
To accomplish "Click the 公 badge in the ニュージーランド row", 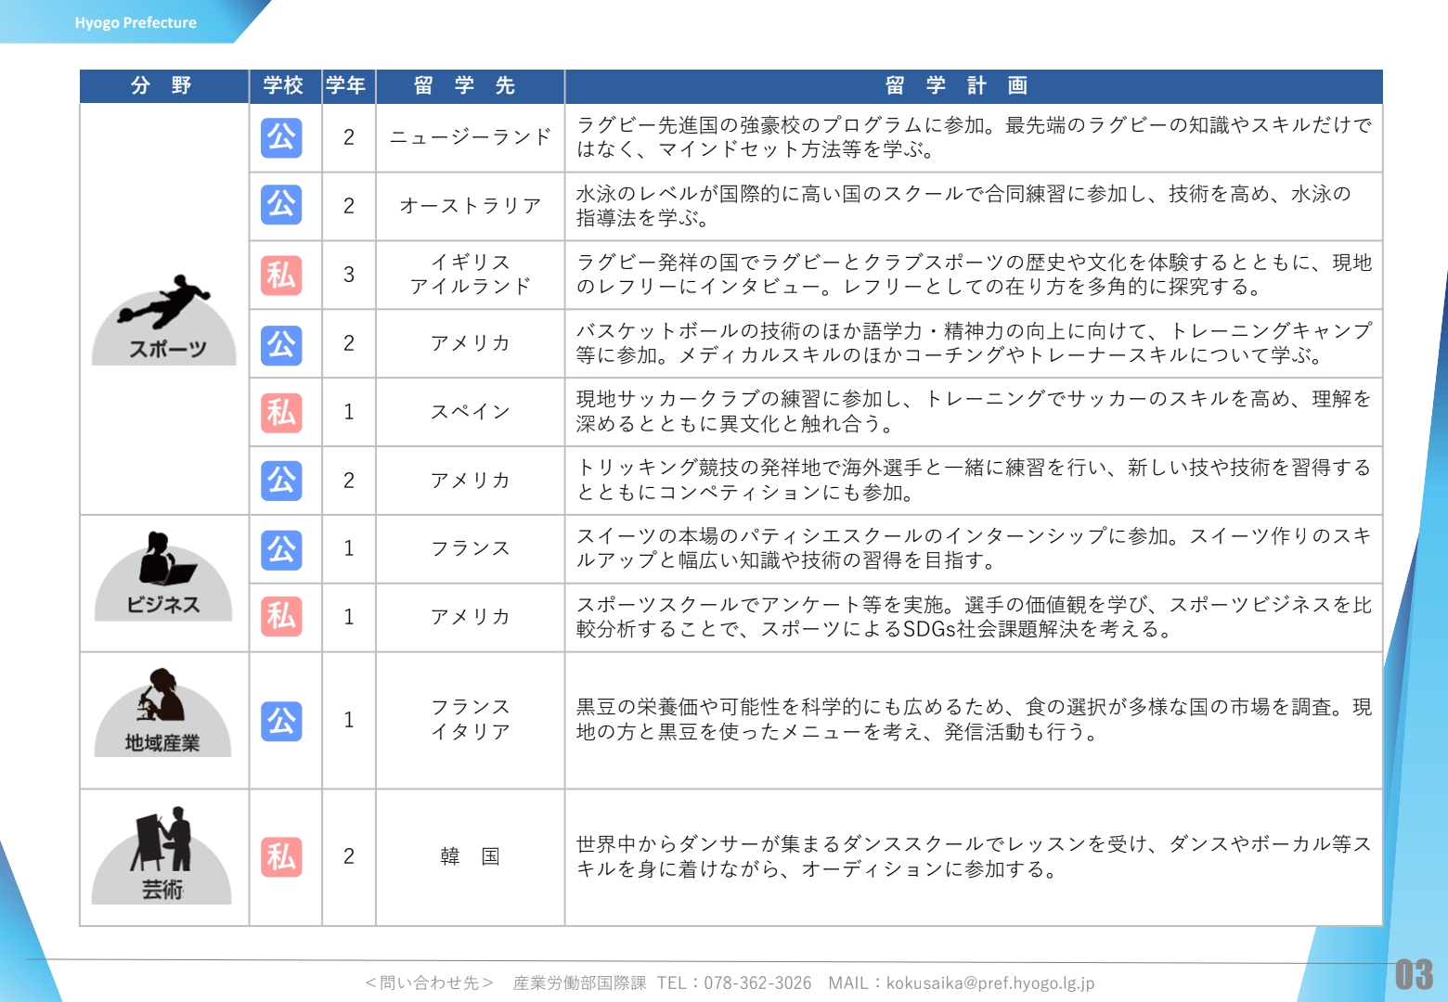I will (281, 137).
